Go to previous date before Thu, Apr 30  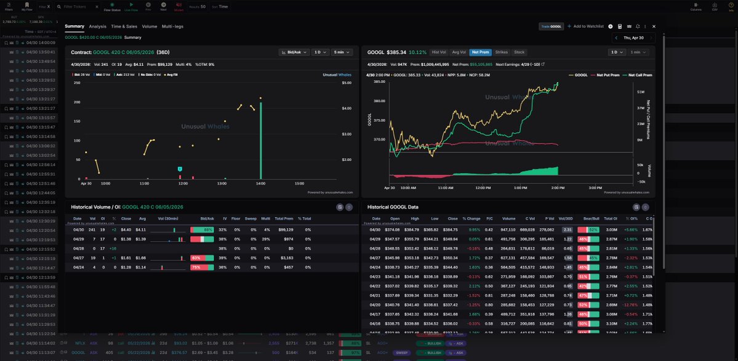(x=617, y=38)
